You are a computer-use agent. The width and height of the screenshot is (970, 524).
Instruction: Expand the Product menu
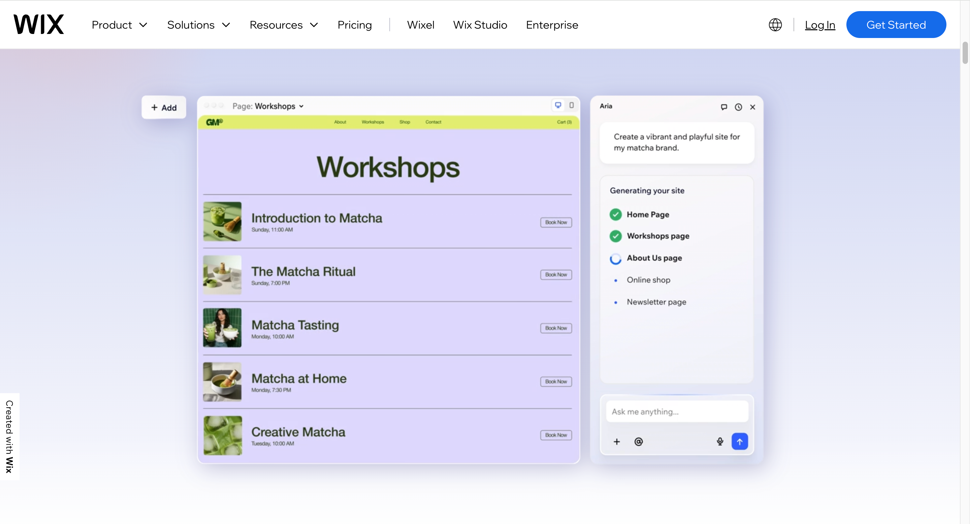119,25
